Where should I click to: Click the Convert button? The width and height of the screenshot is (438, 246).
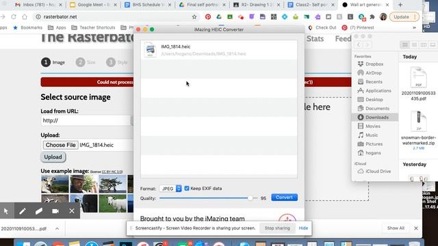[285, 197]
